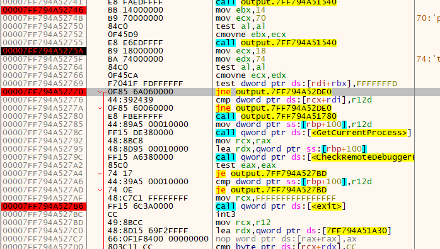Click opcode bytes B9 70000000

point(136,18)
